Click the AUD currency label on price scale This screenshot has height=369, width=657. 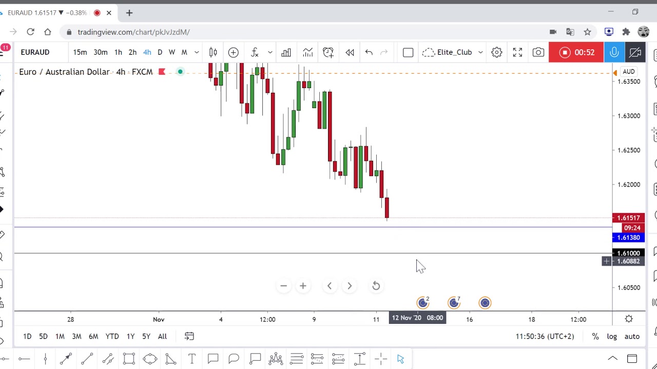[629, 72]
